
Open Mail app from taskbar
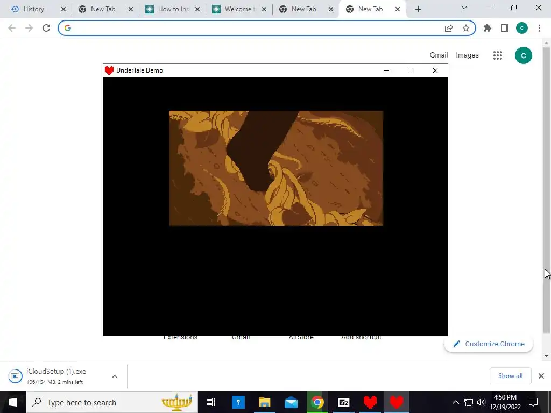(291, 402)
